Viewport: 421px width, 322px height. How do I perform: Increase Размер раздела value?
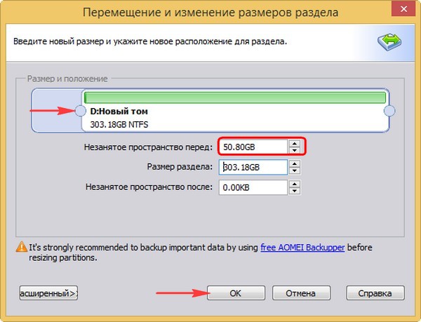295,163
